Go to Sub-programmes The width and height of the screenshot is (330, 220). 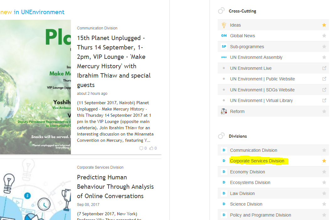click(247, 47)
